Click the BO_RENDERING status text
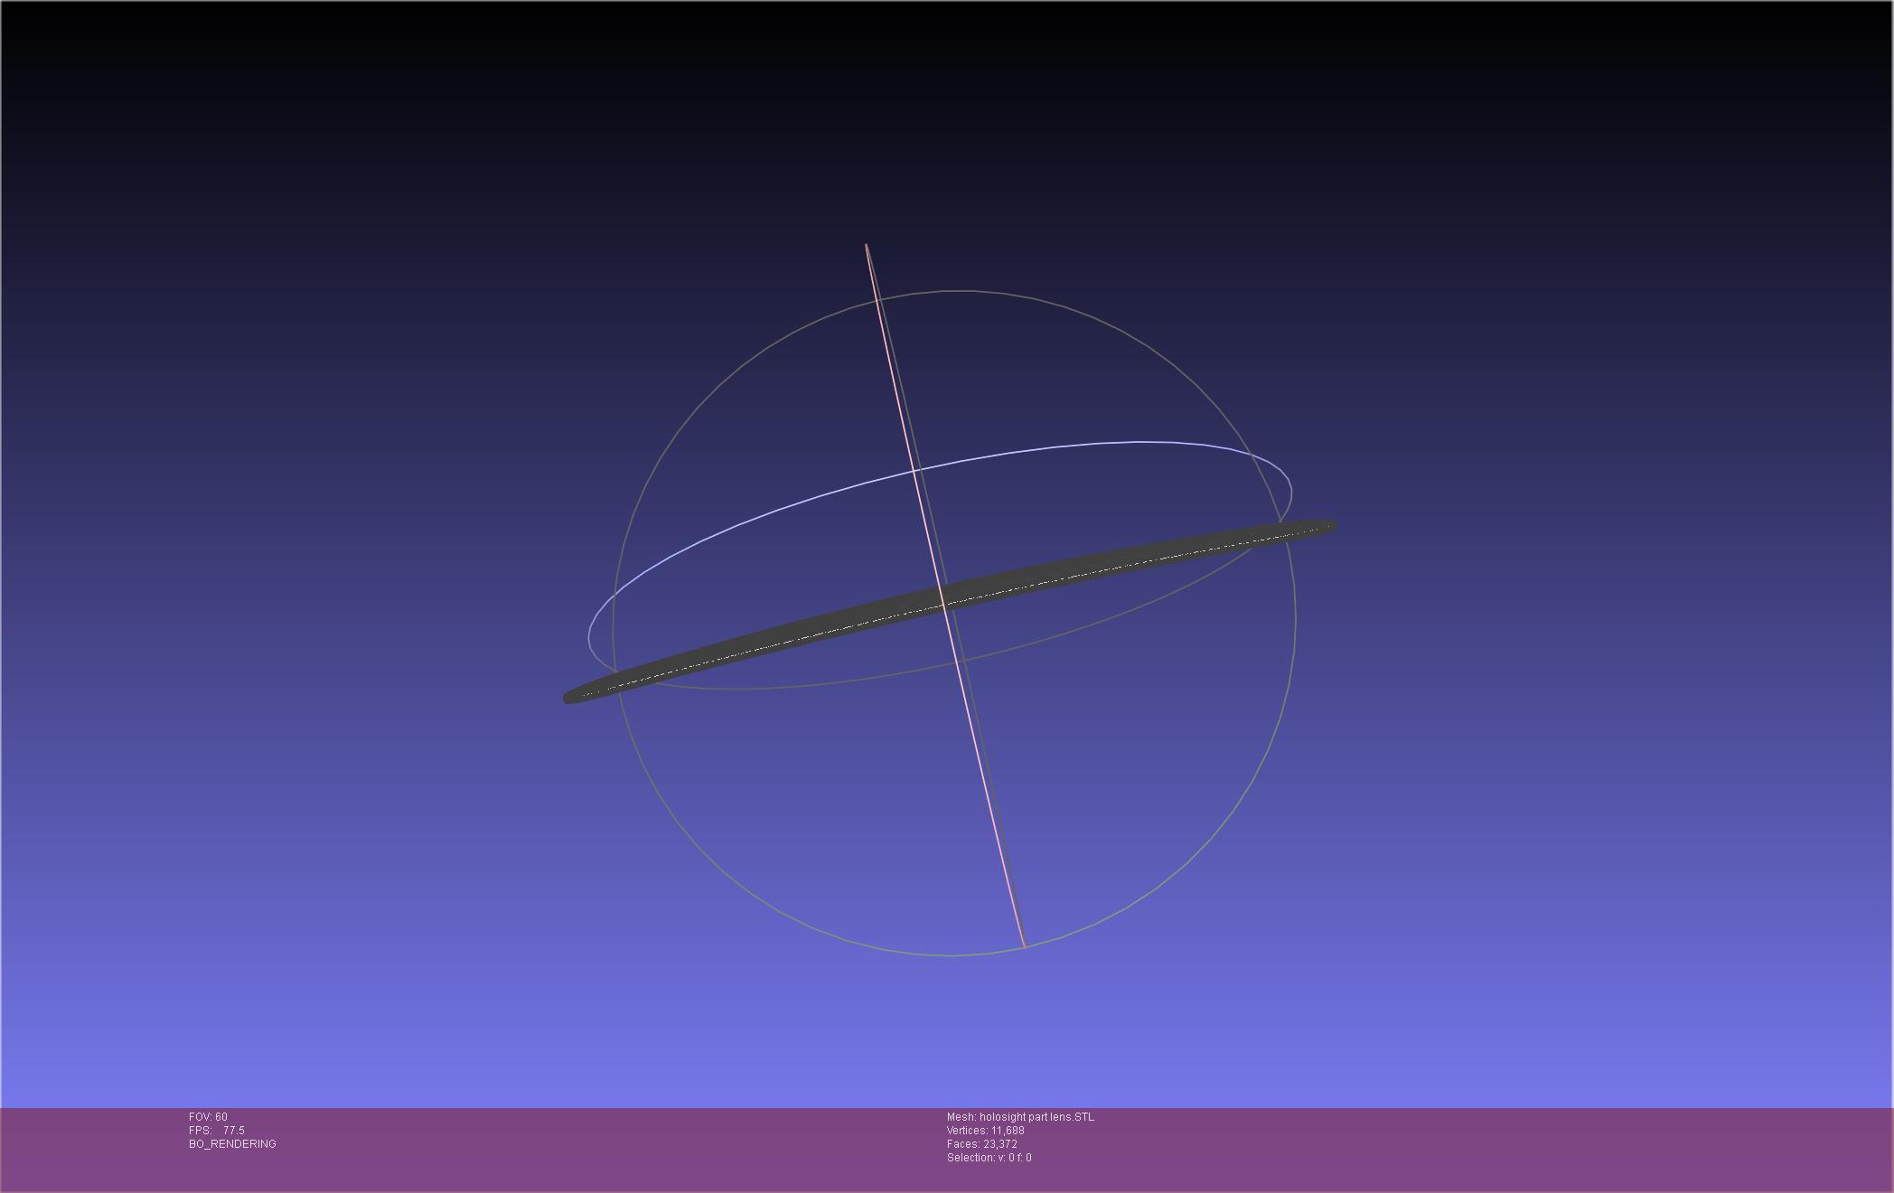1894x1193 pixels. (x=232, y=1144)
